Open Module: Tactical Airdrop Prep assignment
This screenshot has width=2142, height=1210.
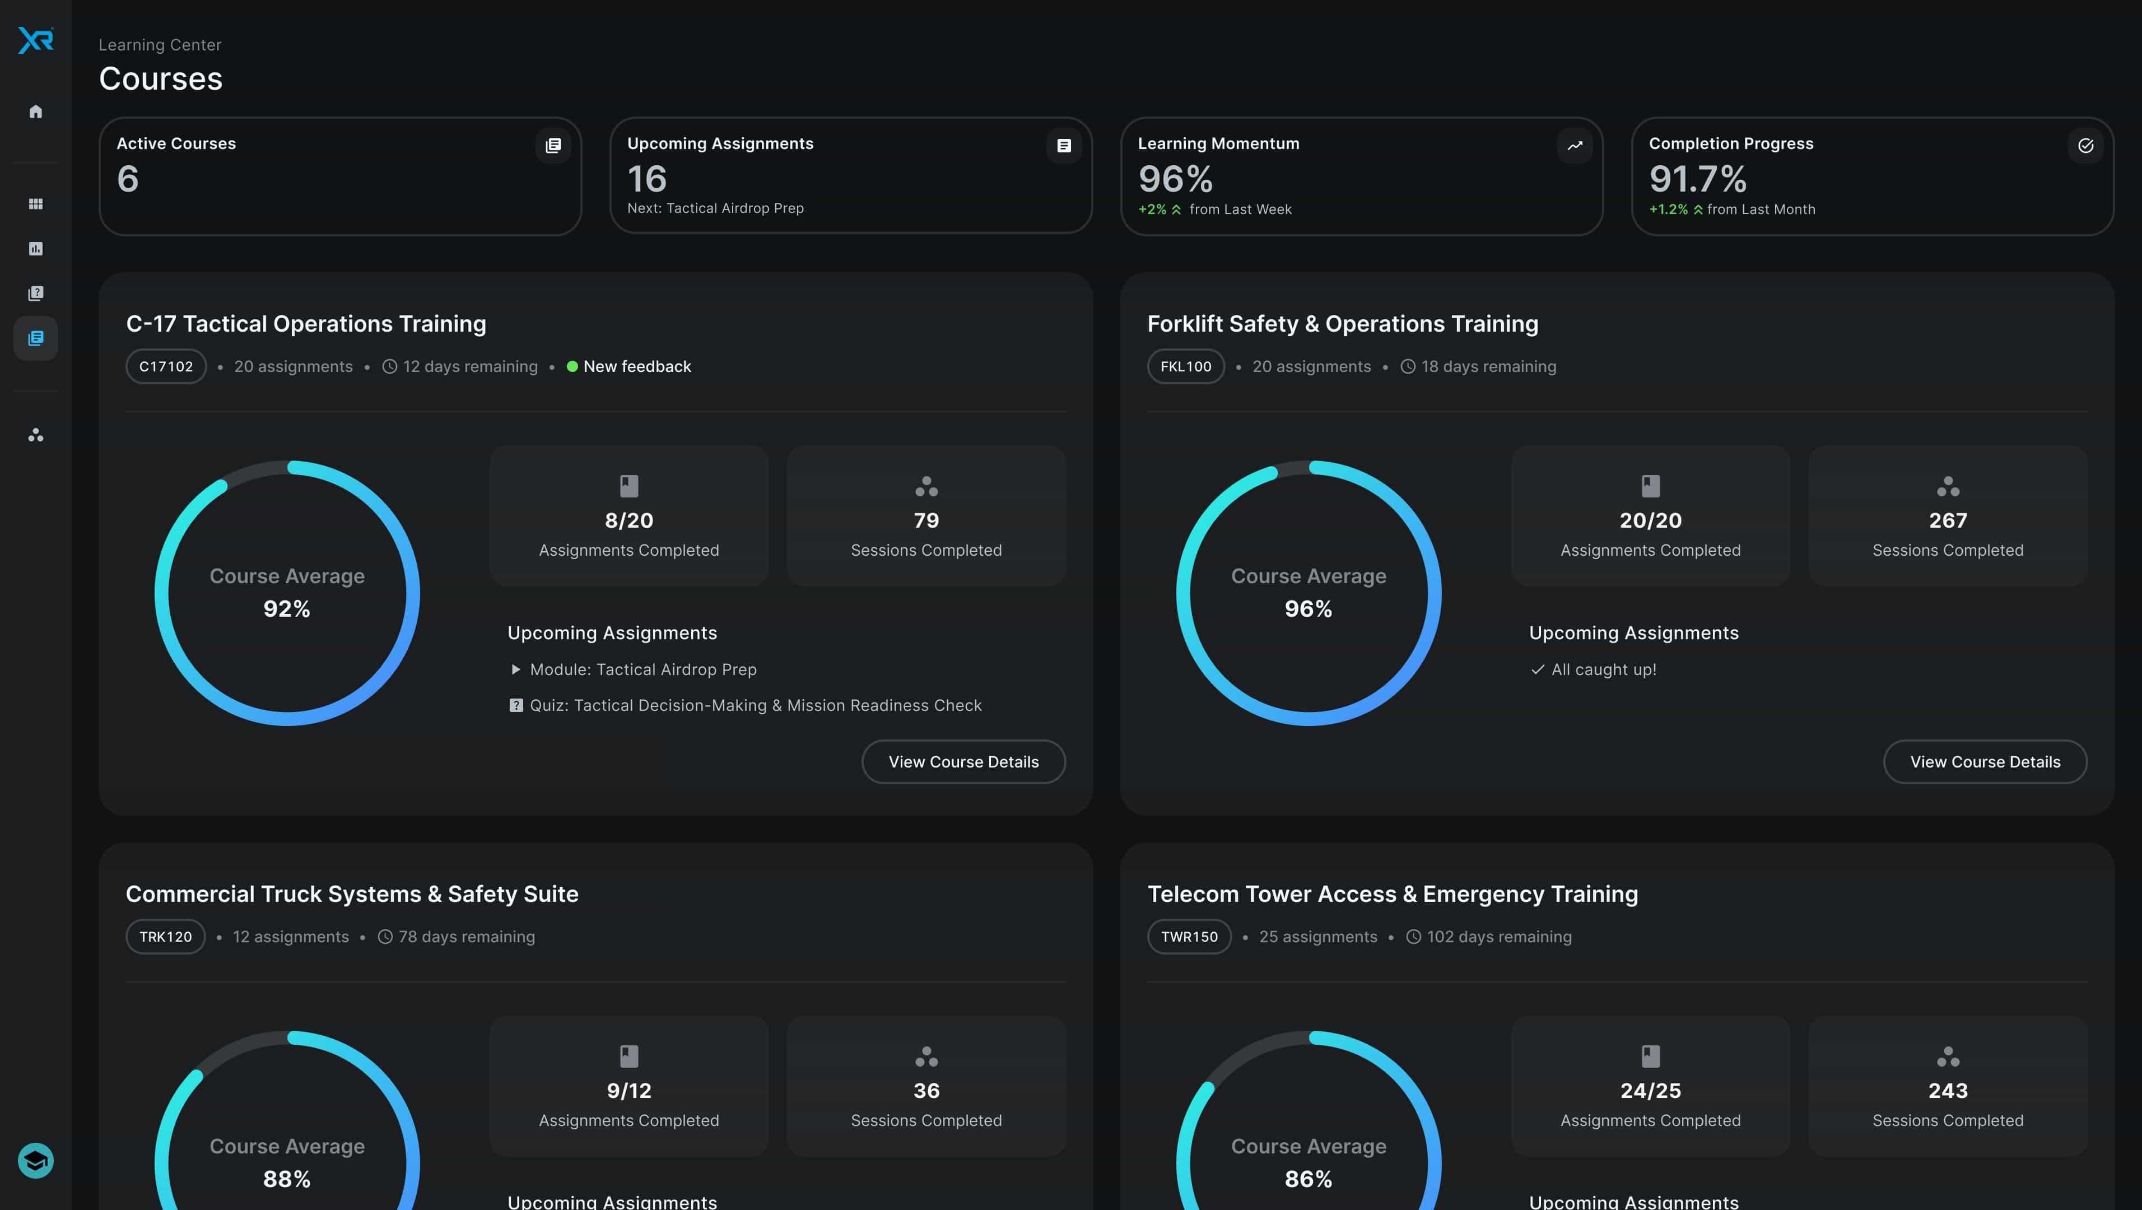[642, 669]
